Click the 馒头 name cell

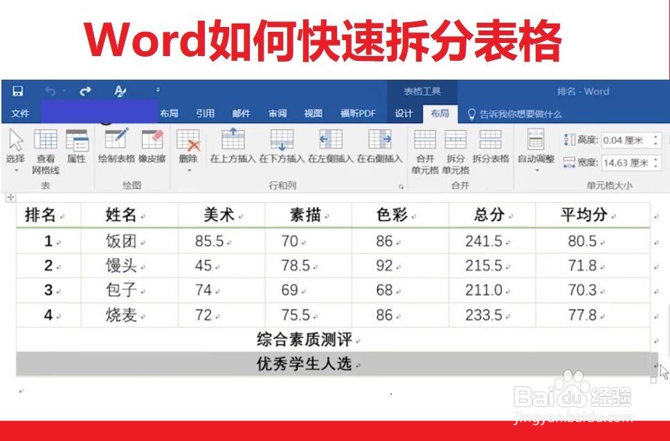click(x=129, y=266)
